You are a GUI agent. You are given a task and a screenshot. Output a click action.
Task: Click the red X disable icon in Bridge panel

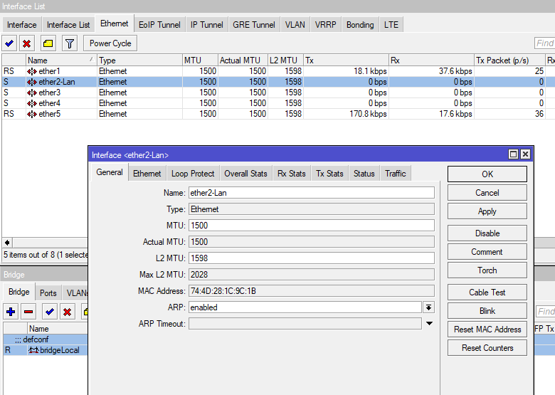[x=67, y=312]
